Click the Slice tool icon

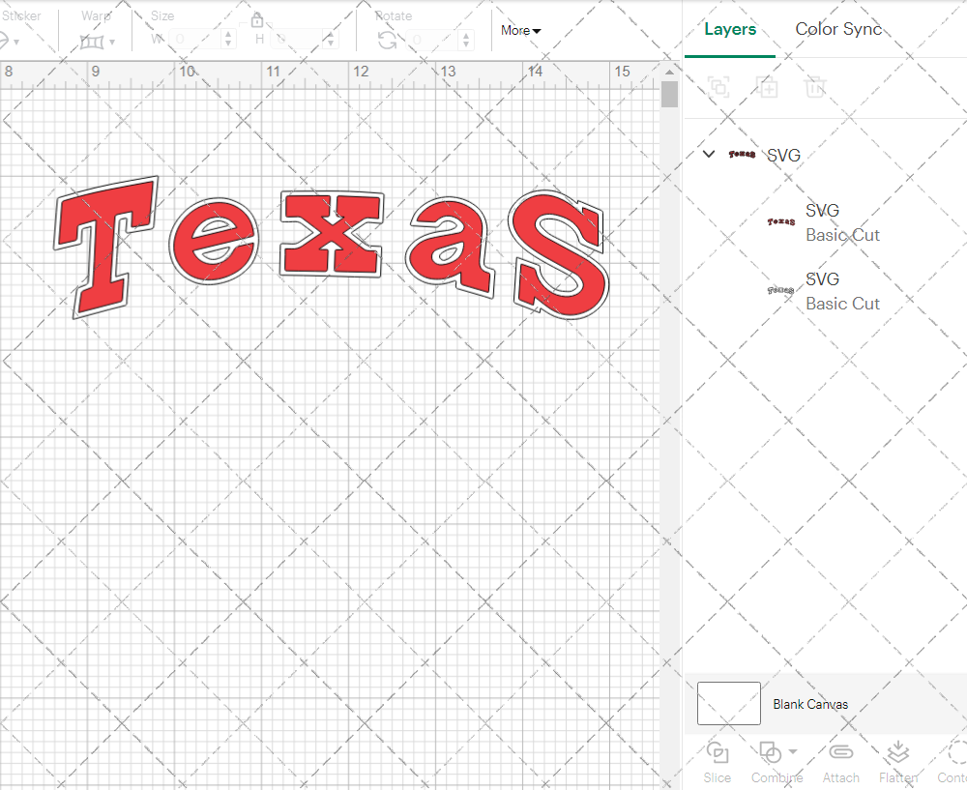coord(718,753)
